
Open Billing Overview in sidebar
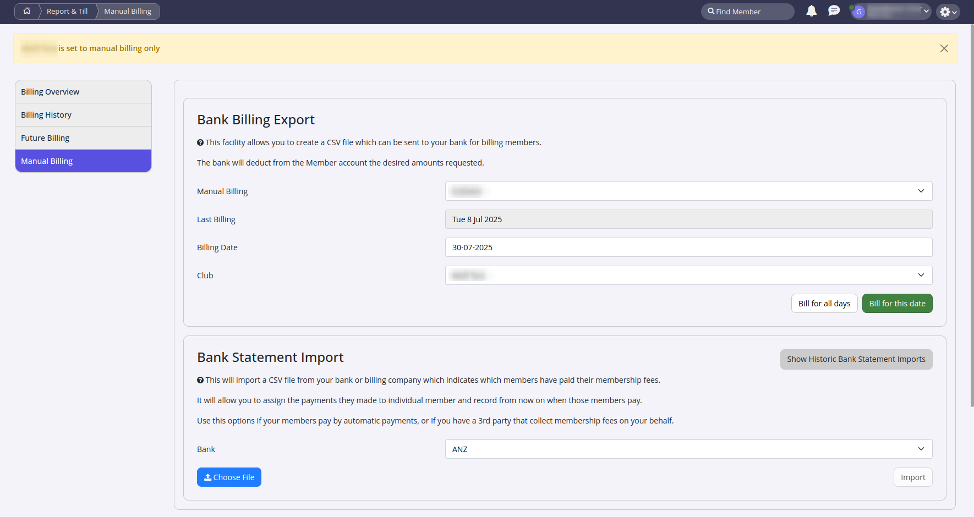point(83,92)
